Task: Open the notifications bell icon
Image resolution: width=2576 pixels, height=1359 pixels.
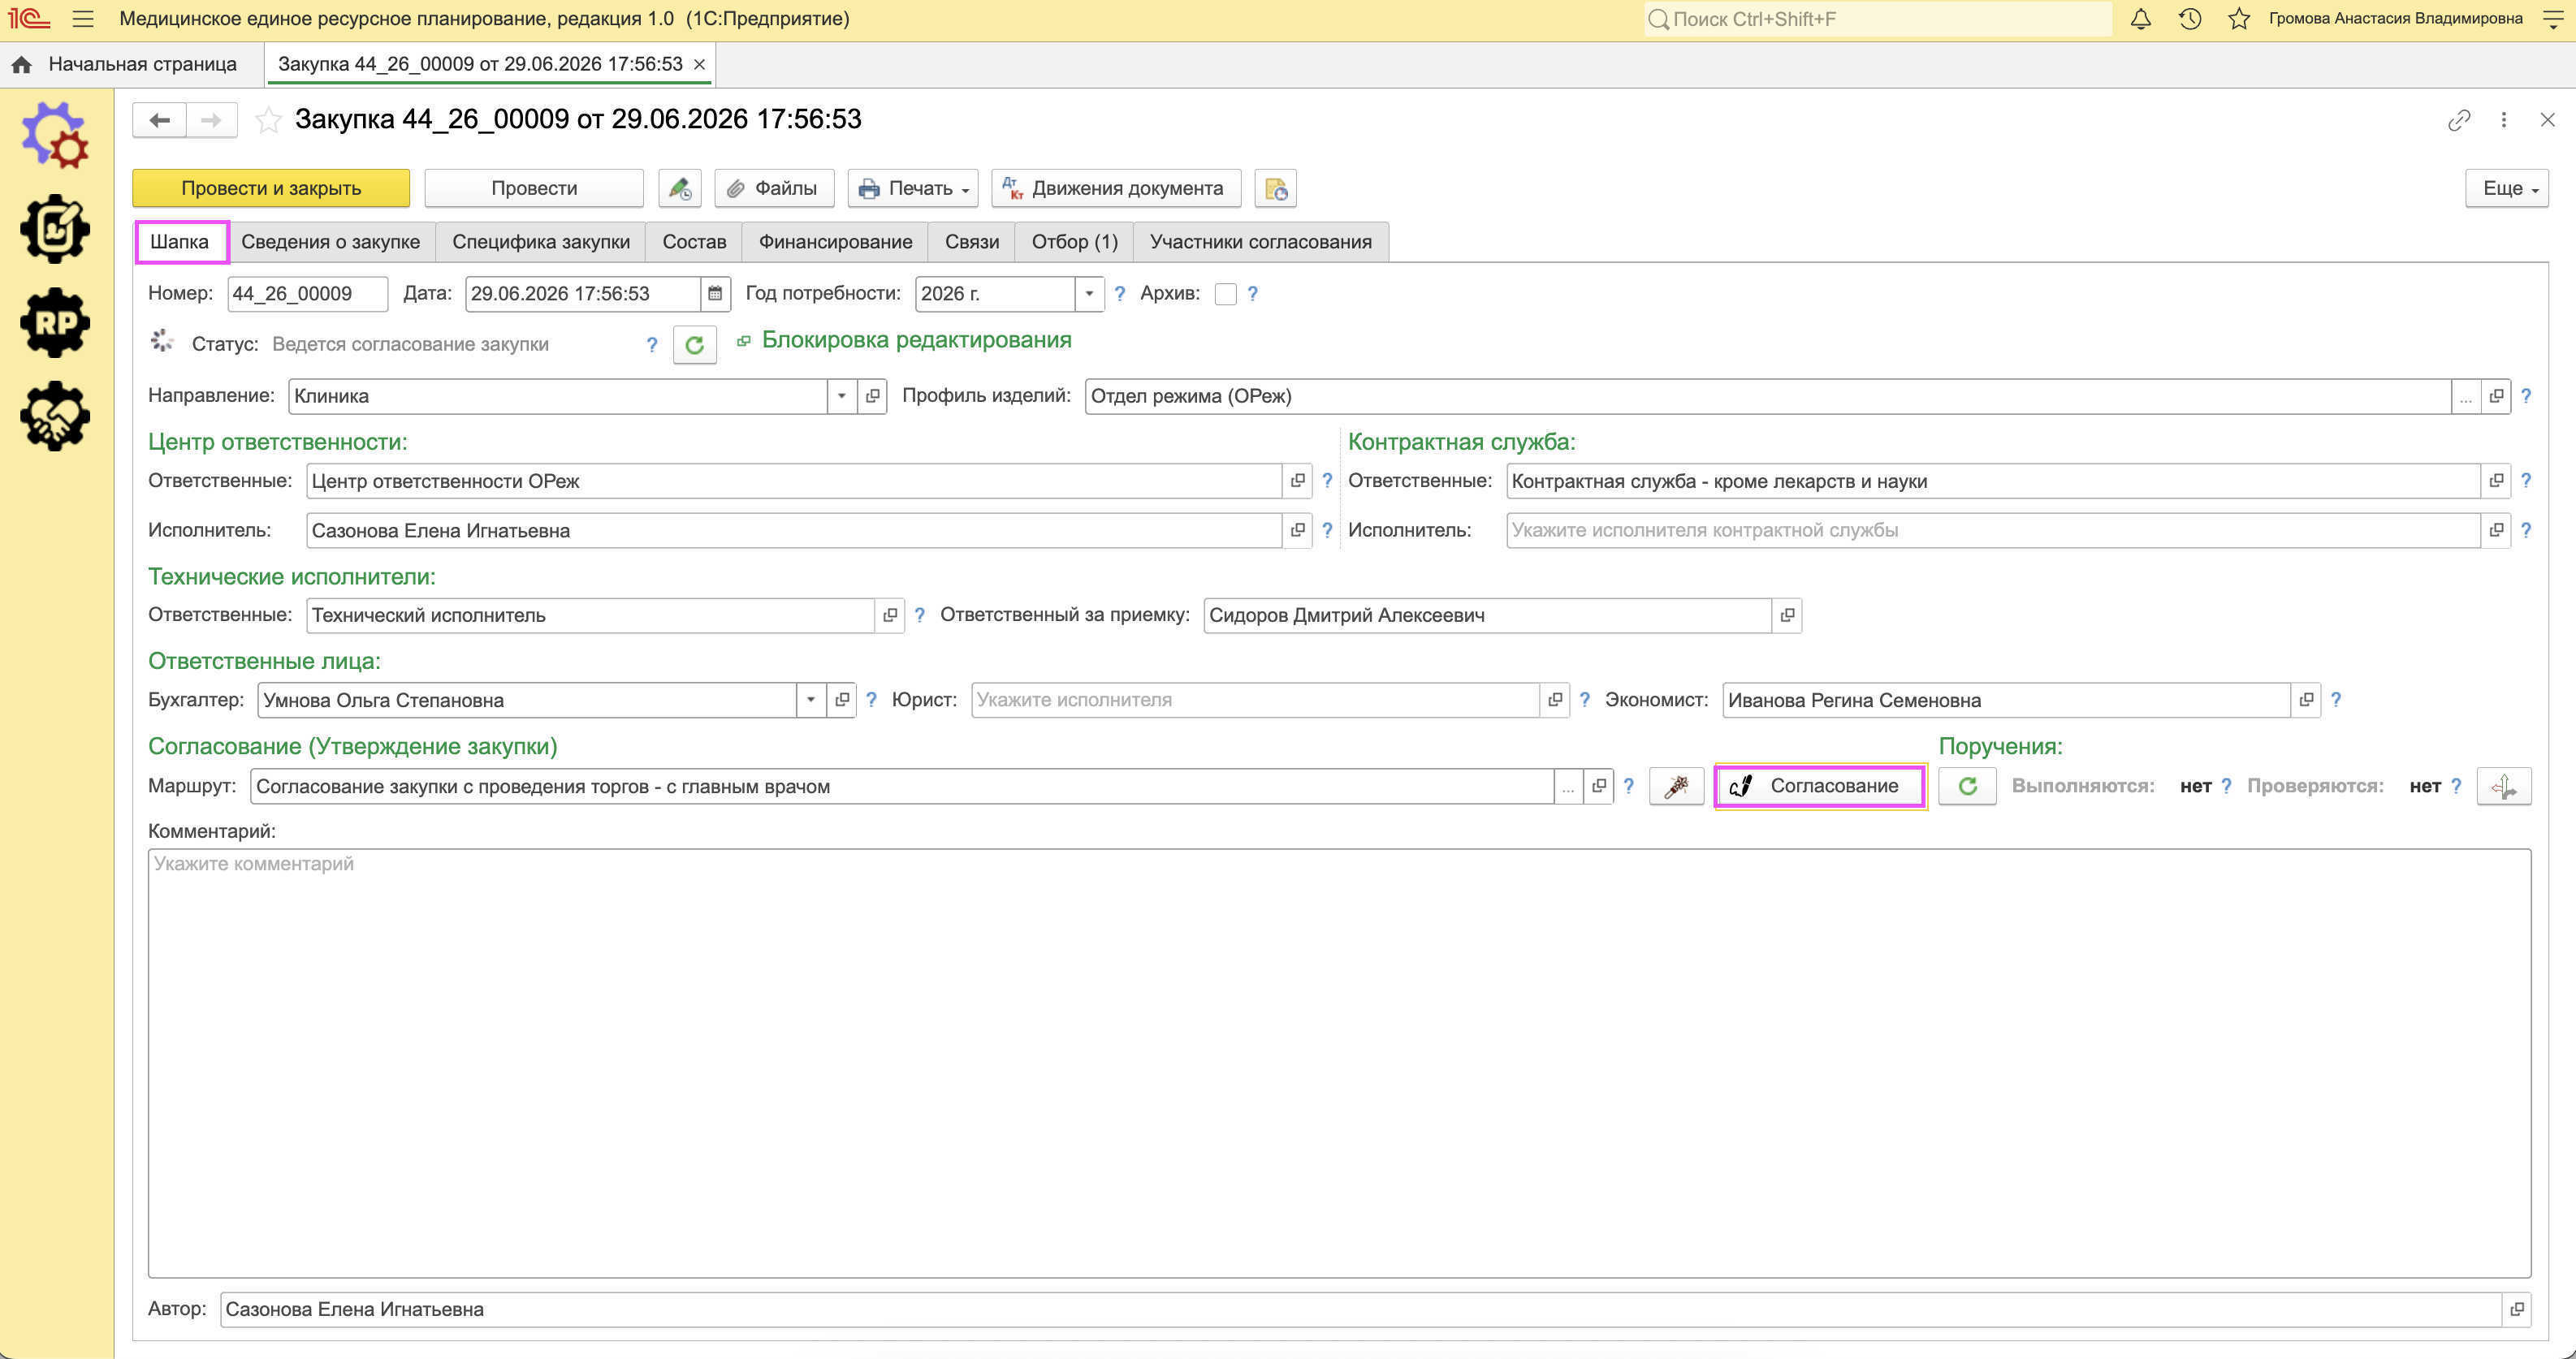Action: coord(2140,19)
